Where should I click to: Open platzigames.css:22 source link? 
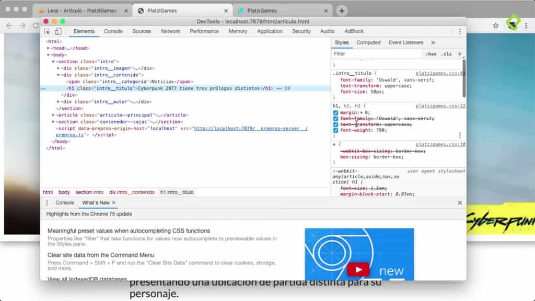(440, 106)
